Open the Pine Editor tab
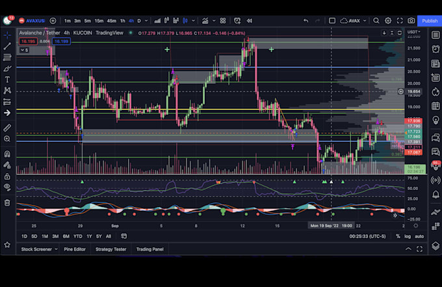The height and width of the screenshot is (287, 442). coord(74,249)
